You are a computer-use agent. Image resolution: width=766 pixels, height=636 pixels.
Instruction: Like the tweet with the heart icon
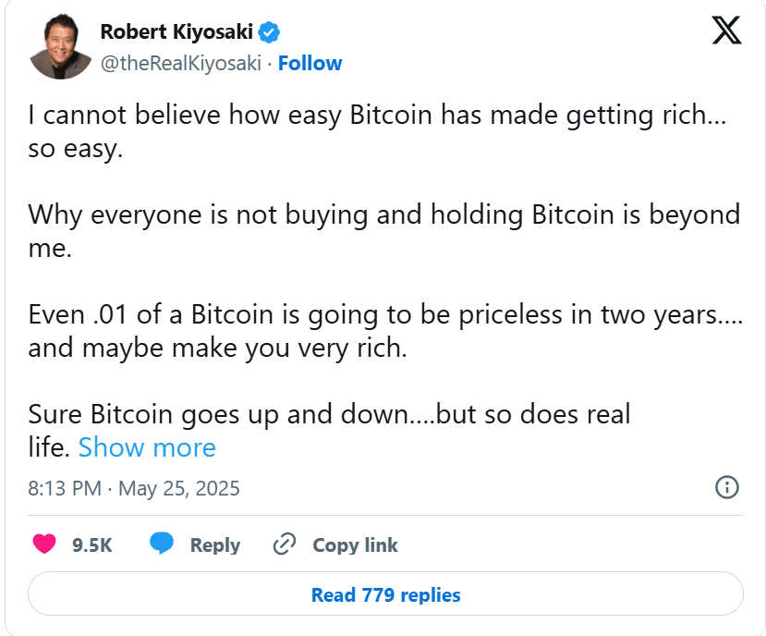44,544
